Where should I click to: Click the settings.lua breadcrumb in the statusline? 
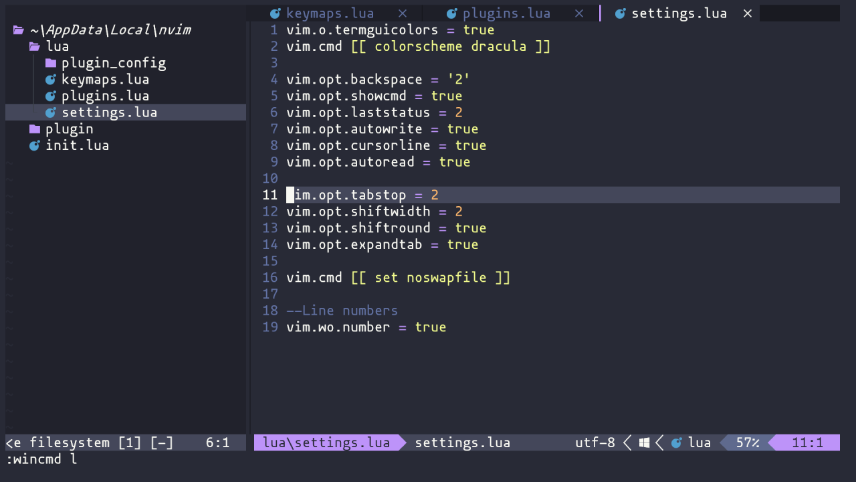pos(463,443)
